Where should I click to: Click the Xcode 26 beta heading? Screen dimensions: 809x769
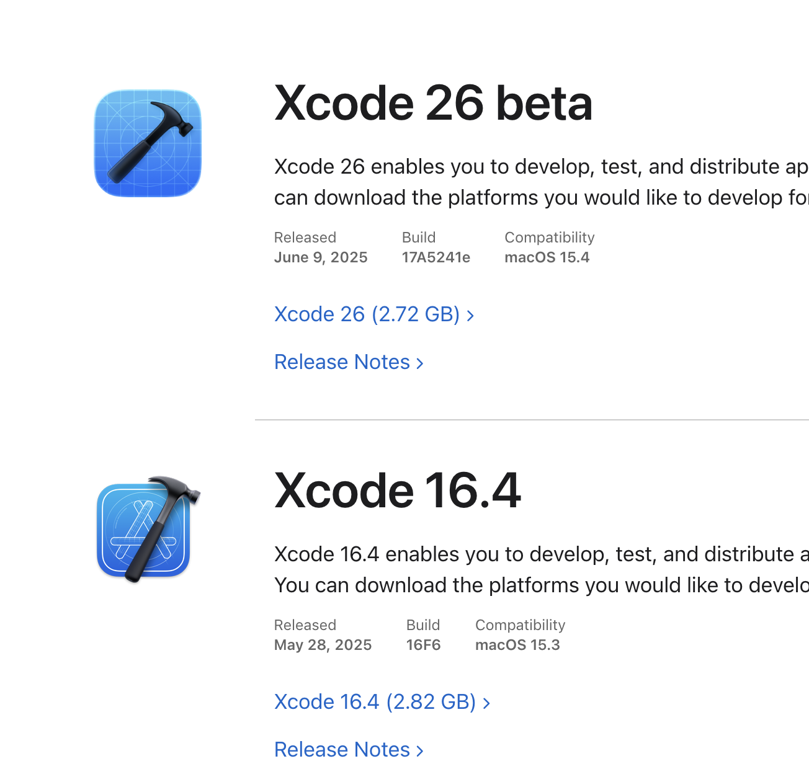[x=434, y=103]
